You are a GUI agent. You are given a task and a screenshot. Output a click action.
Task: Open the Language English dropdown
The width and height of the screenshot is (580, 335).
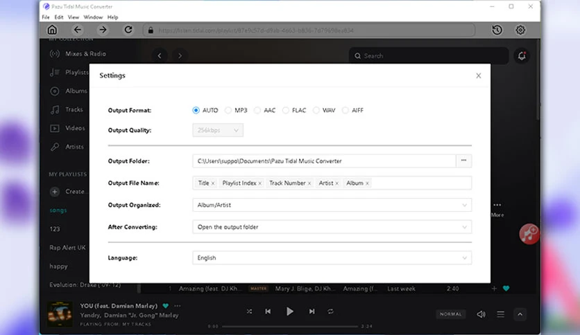(x=332, y=258)
